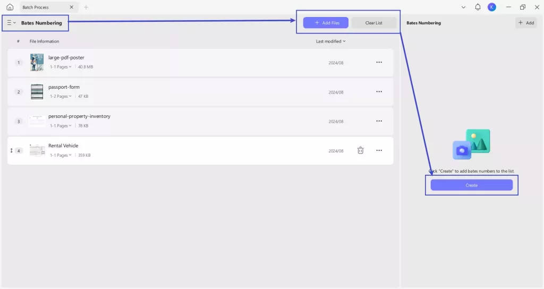Select the personal-property-inventory thumbnail
The height and width of the screenshot is (289, 544).
coord(37,121)
